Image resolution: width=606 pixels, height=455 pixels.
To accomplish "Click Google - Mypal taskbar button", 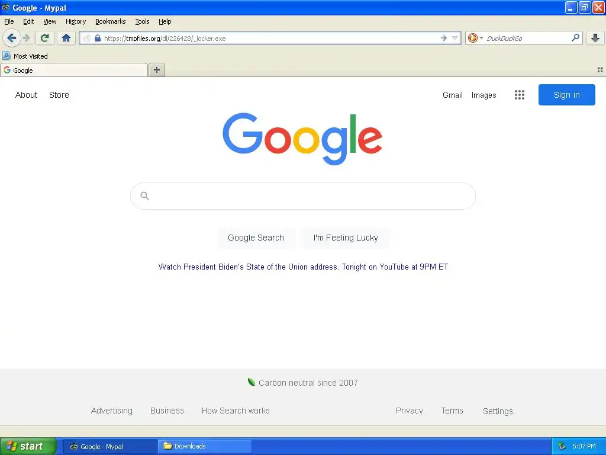I will tap(109, 447).
